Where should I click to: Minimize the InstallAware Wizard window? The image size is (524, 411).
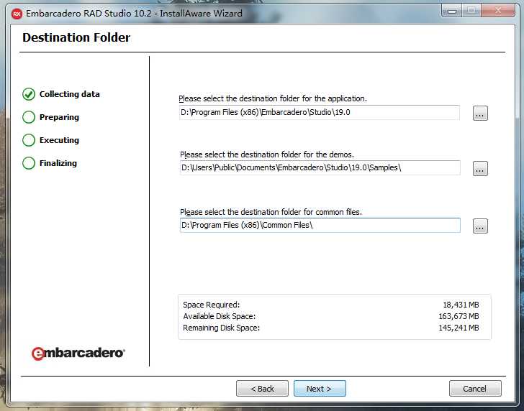[x=452, y=11]
